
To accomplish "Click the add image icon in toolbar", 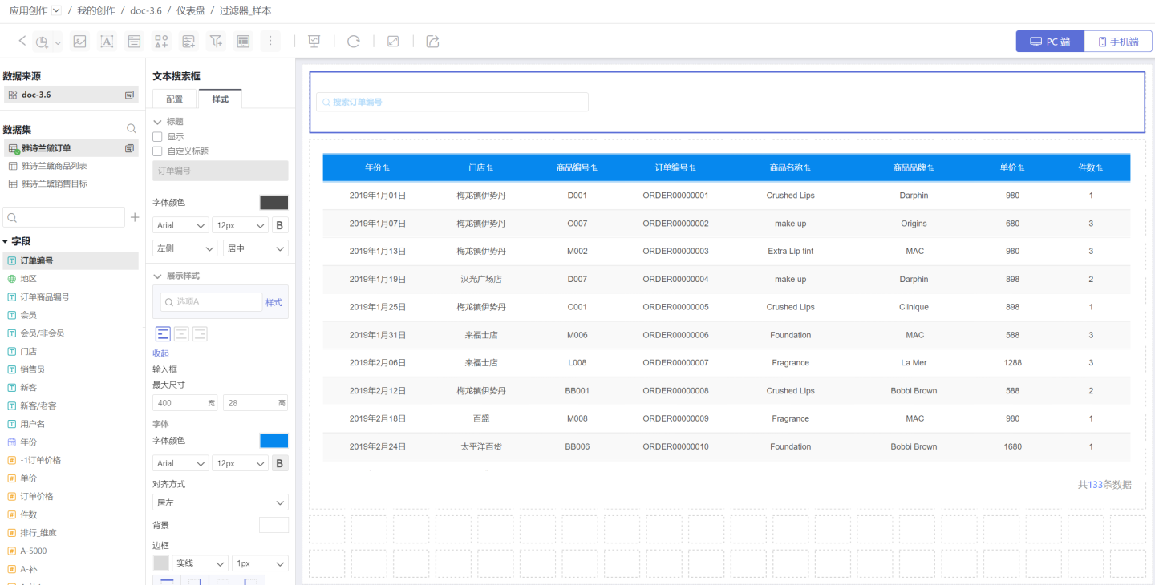I will (x=79, y=42).
